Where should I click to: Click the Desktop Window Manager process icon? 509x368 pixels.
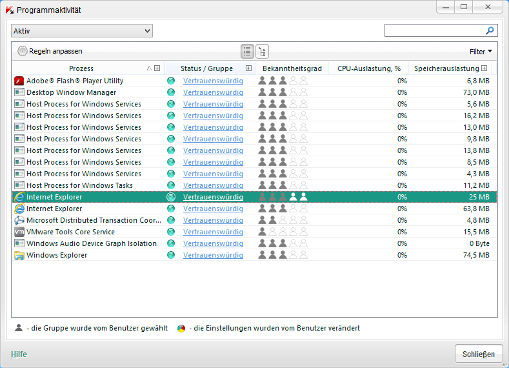19,92
